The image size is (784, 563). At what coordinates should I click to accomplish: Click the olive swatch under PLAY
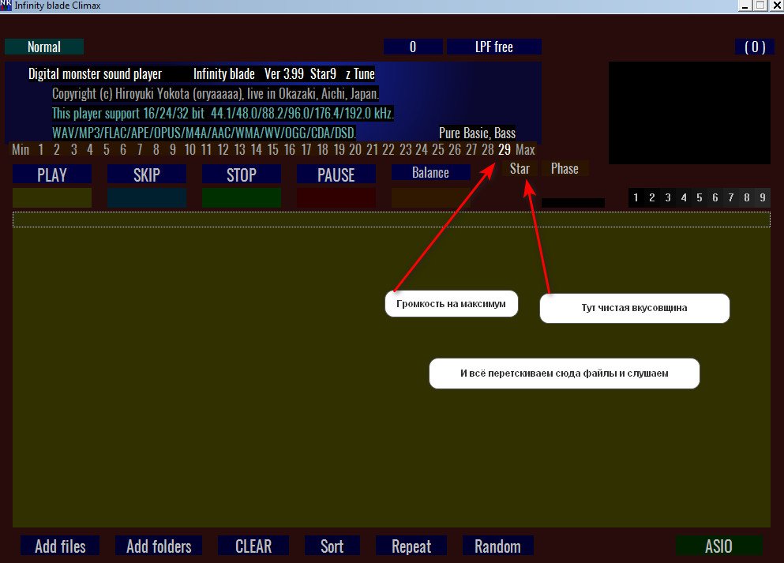click(x=52, y=197)
